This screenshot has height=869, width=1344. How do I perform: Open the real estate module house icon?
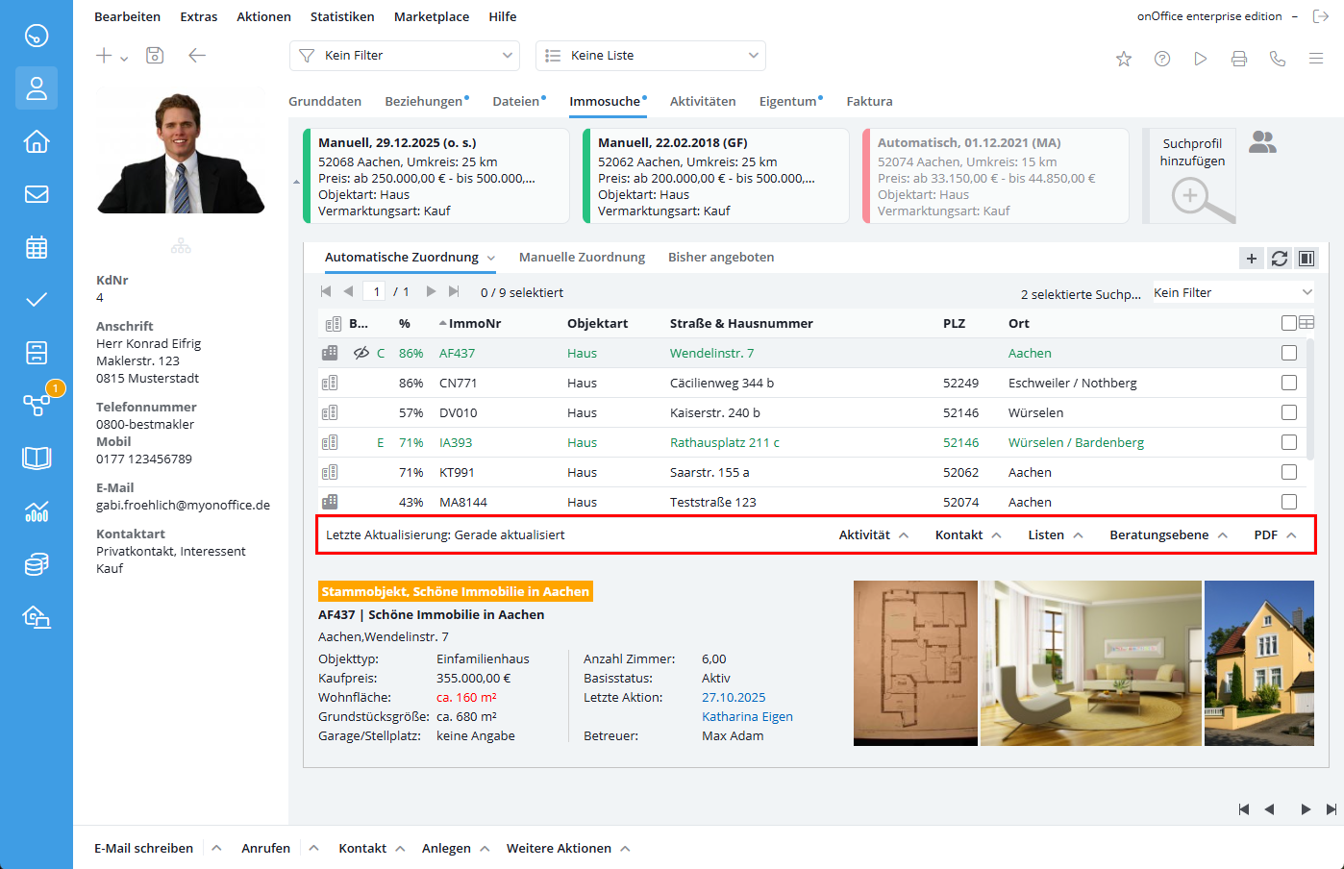[37, 141]
